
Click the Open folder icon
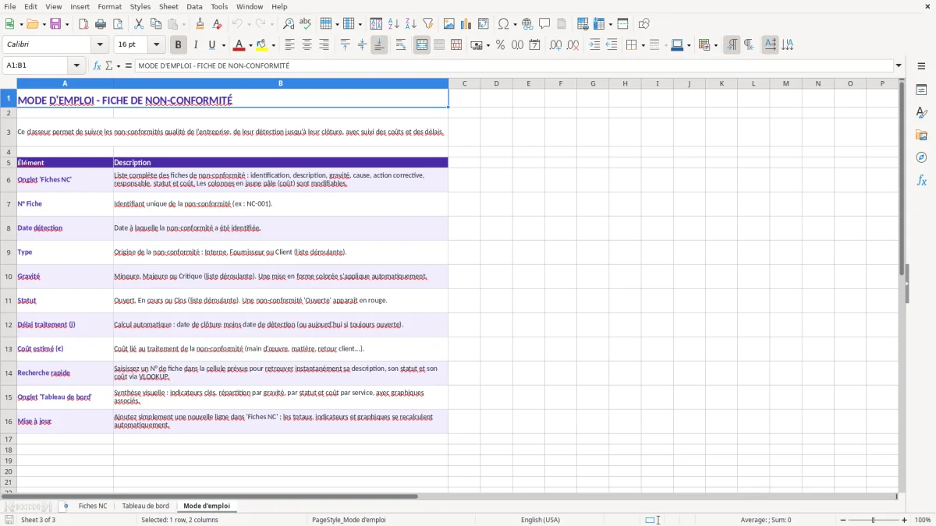click(x=32, y=24)
